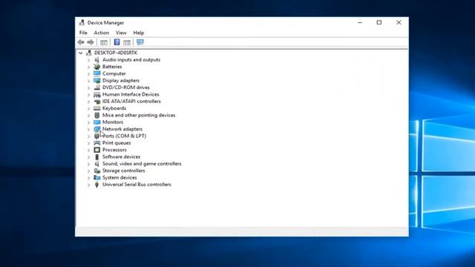Click the scan for hardware changes icon
Screen dimensions: 475x267
tap(140, 42)
